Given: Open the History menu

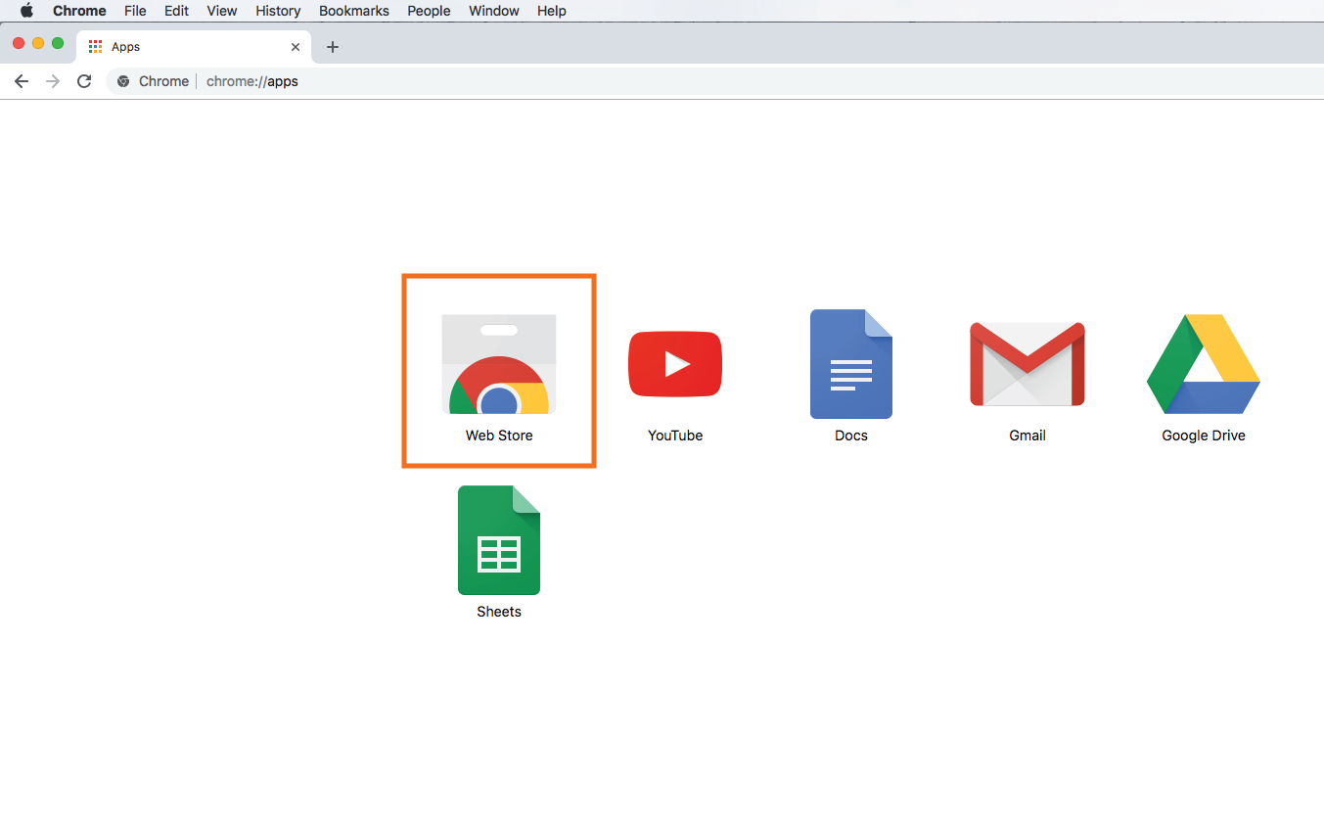Looking at the screenshot, I should point(278,11).
